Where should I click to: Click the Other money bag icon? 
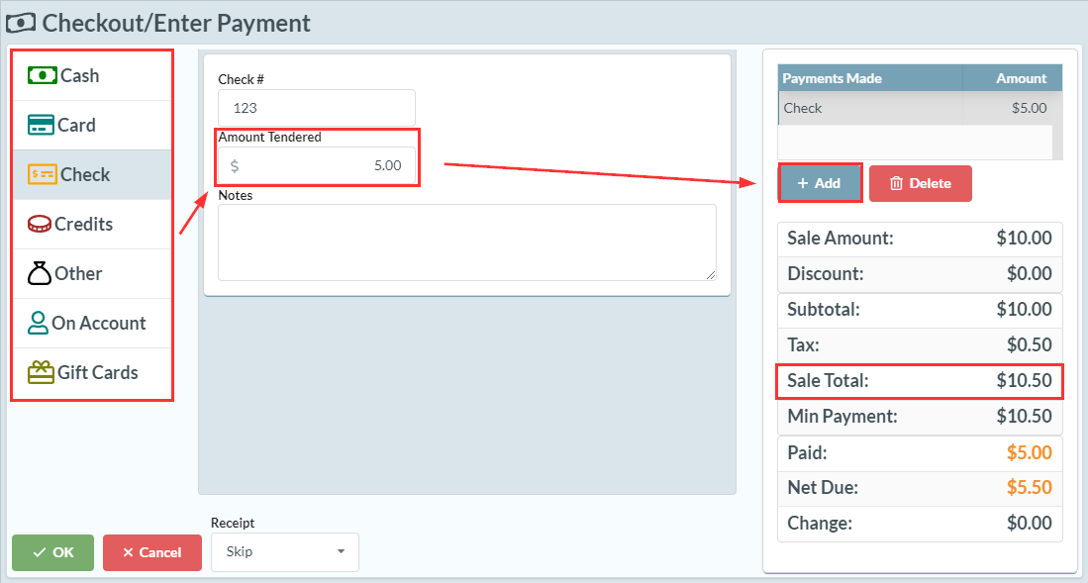click(x=40, y=273)
